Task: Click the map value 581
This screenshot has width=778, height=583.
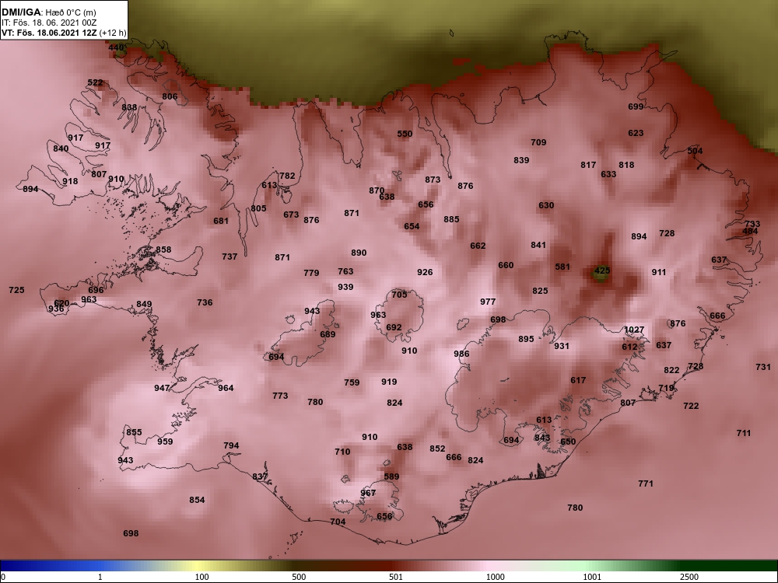Action: pos(562,267)
